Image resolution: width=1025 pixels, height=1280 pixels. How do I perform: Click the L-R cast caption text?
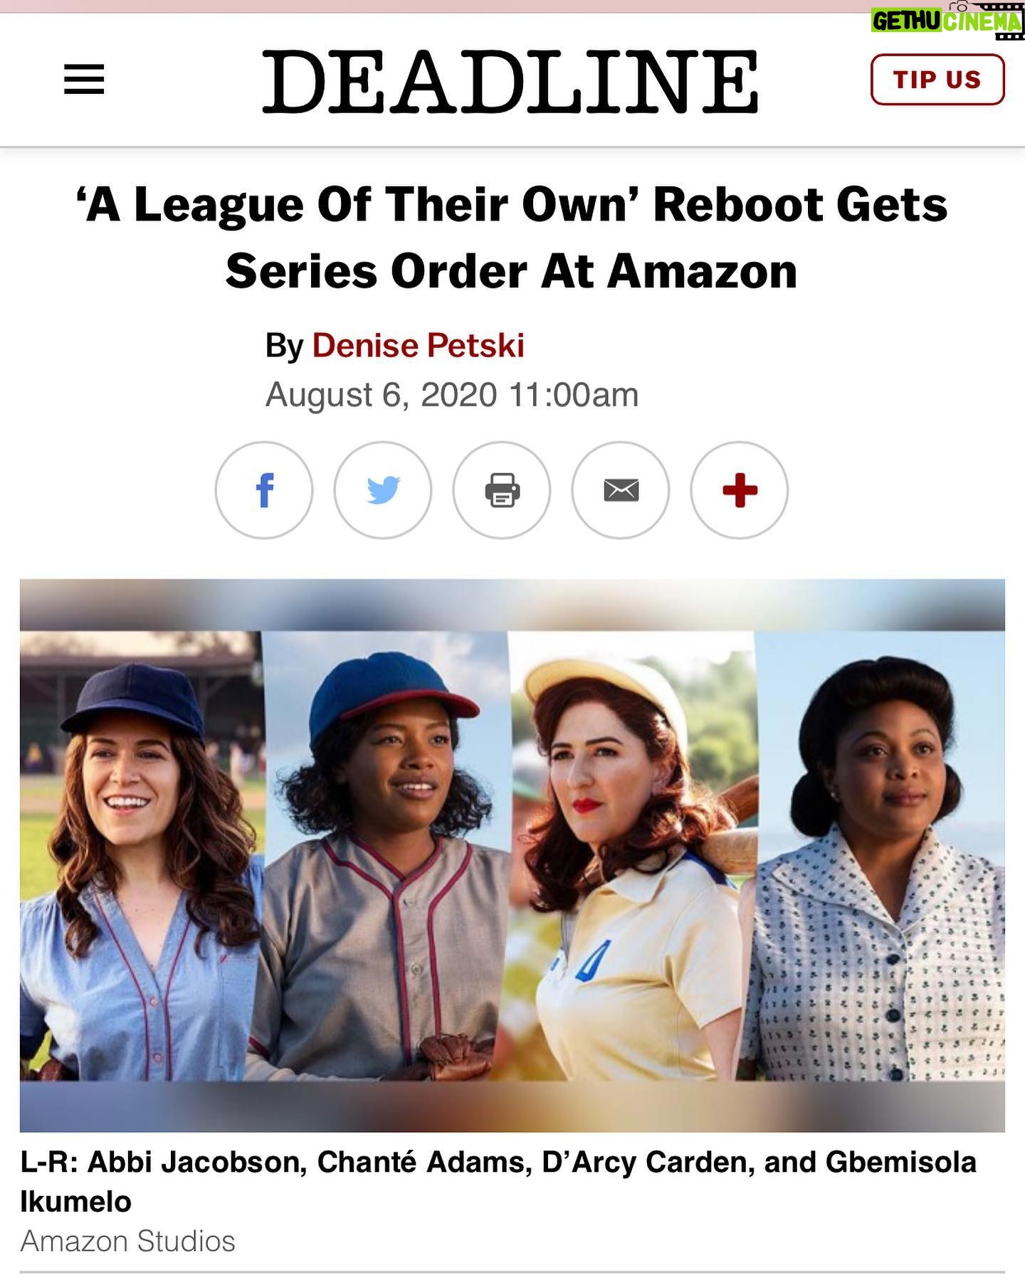click(498, 1181)
